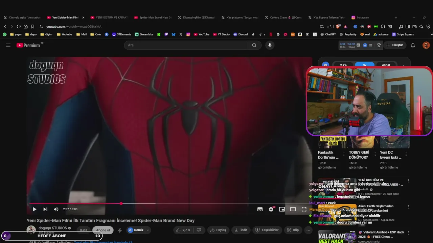Screen dimensions: 433x243
Task: Open the Oluştur create menu
Action: 394,45
